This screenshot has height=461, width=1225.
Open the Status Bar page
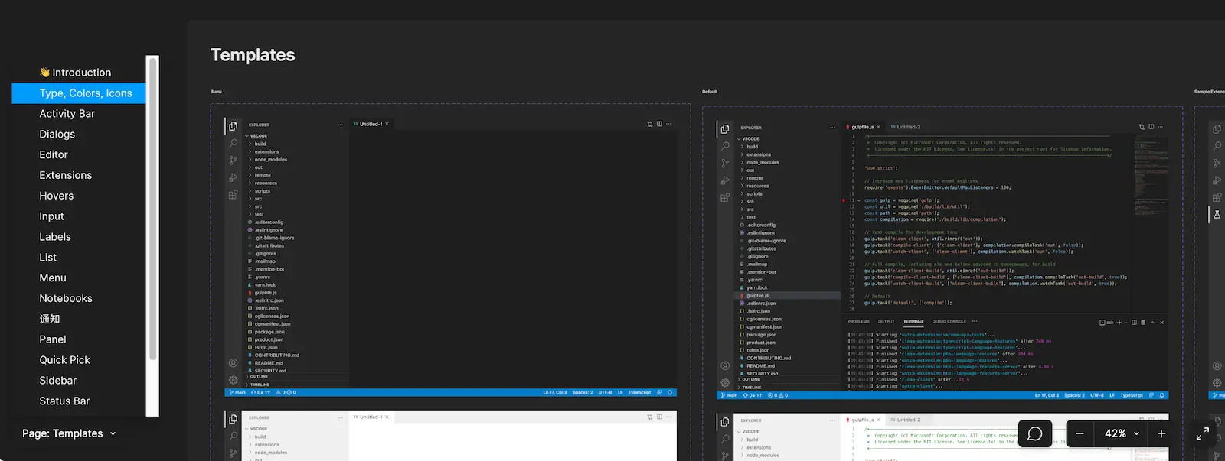click(x=64, y=401)
